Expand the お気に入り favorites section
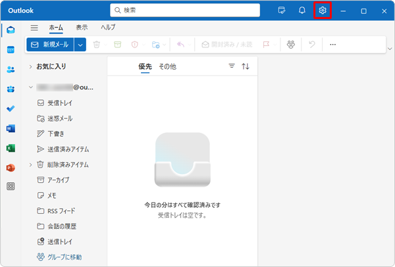Viewport: 395px width, 267px height. pos(30,66)
